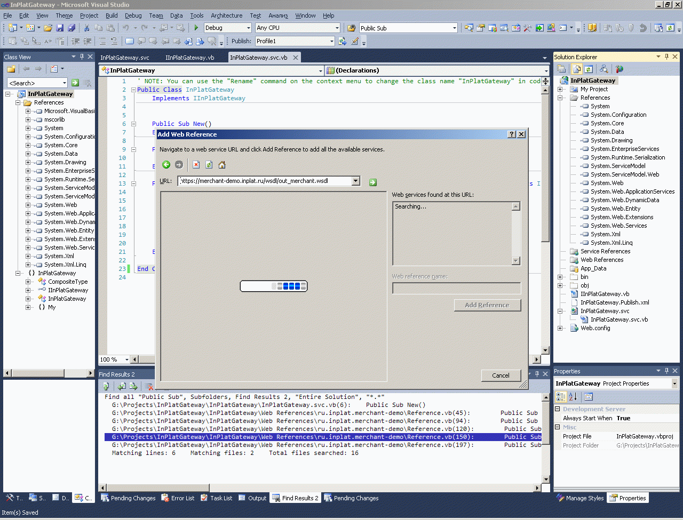Open the Error List tab
Viewport: 683px width, 520px height.
pos(178,498)
